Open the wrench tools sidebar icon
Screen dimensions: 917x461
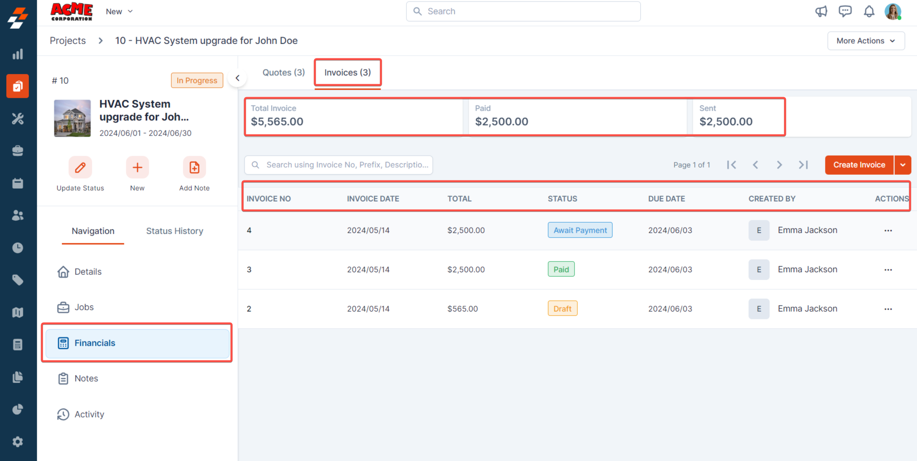click(x=18, y=119)
